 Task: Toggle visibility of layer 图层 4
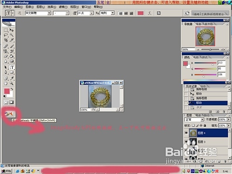[x=186, y=133]
